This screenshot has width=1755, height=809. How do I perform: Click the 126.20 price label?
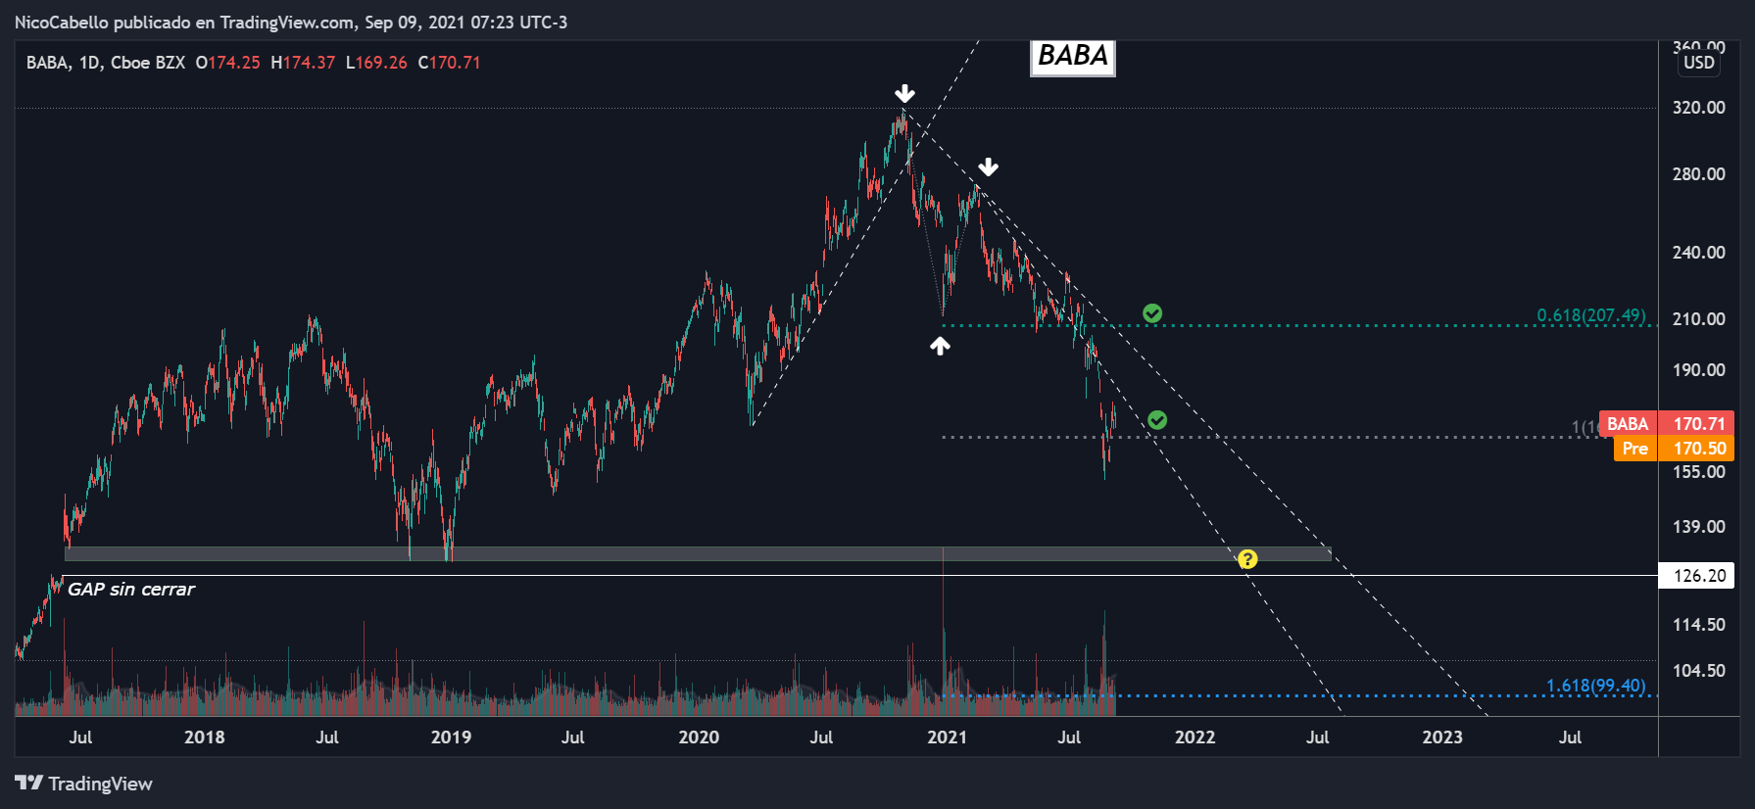point(1699,575)
